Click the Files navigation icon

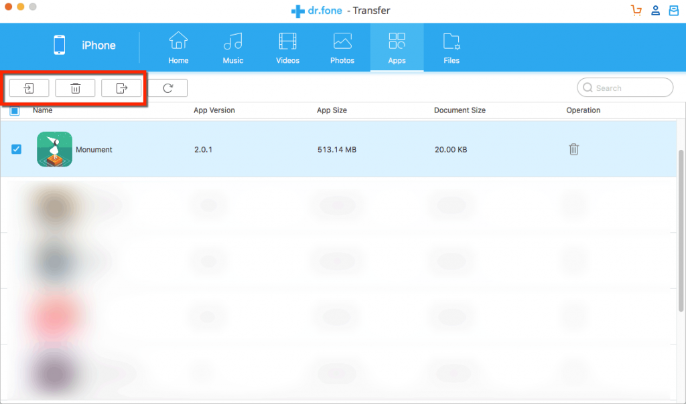click(x=451, y=45)
